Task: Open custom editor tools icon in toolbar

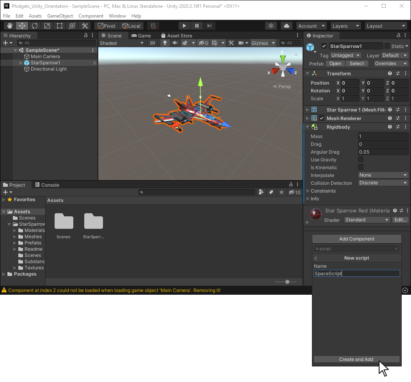Action: coord(85,26)
